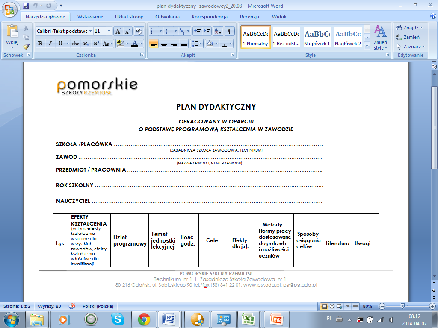Align text left
This screenshot has height=328, width=438.
point(154,44)
